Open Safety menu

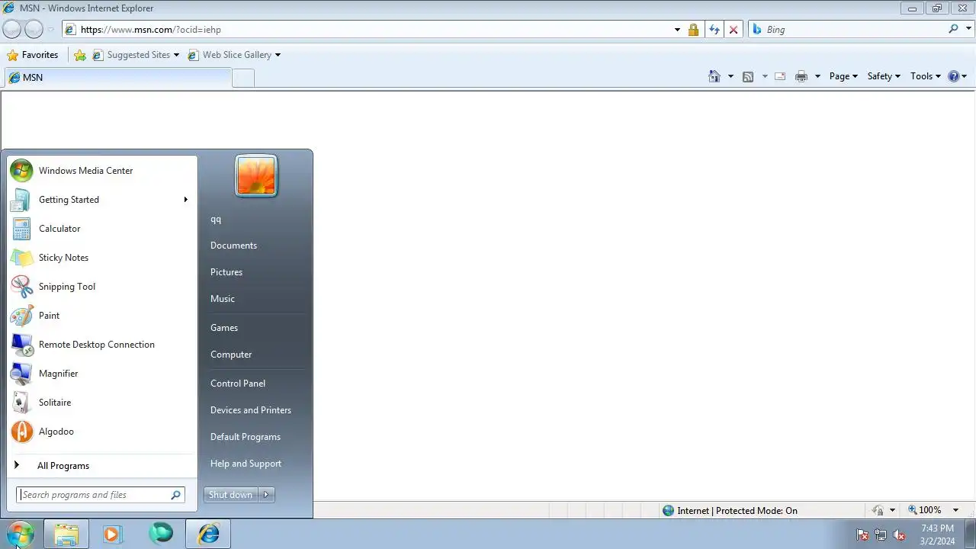(x=884, y=76)
